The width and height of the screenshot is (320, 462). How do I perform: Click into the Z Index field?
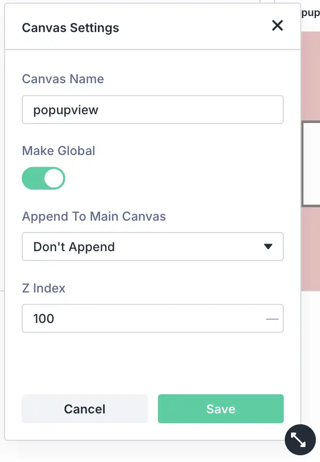pyautogui.click(x=145, y=318)
